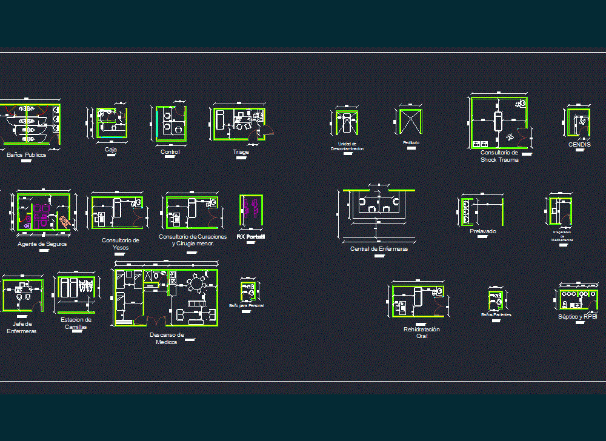The height and width of the screenshot is (441, 606).
Task: Select the Baño para Personal plan
Action: [x=248, y=290]
